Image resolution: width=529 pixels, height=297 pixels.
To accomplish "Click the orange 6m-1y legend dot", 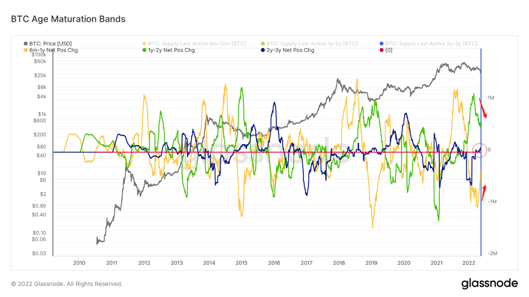I will [26, 50].
